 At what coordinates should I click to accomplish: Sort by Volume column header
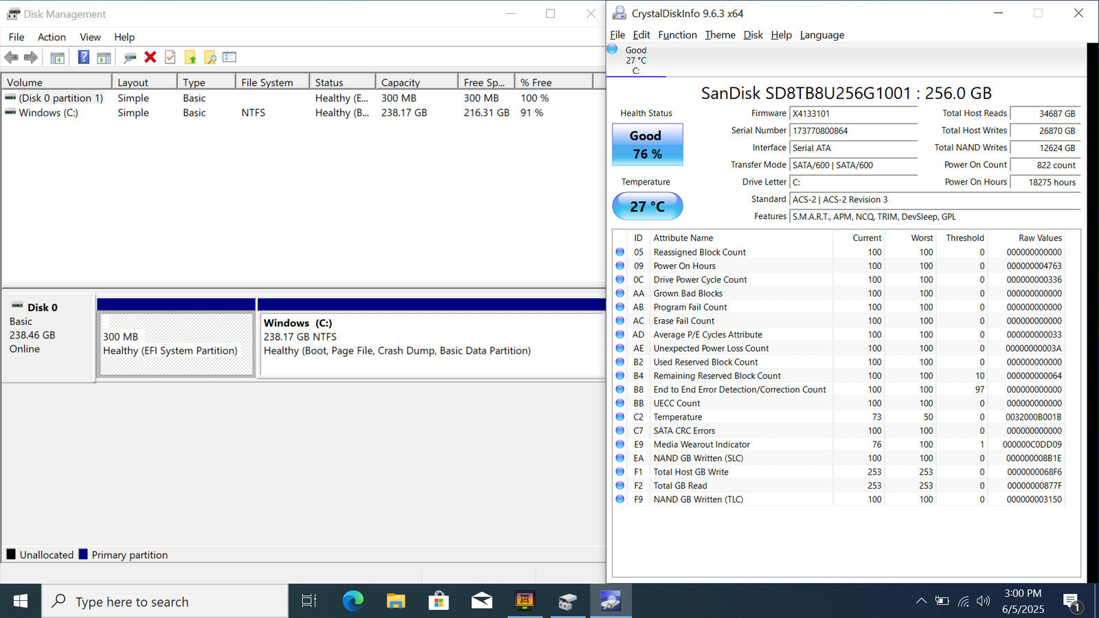[56, 82]
